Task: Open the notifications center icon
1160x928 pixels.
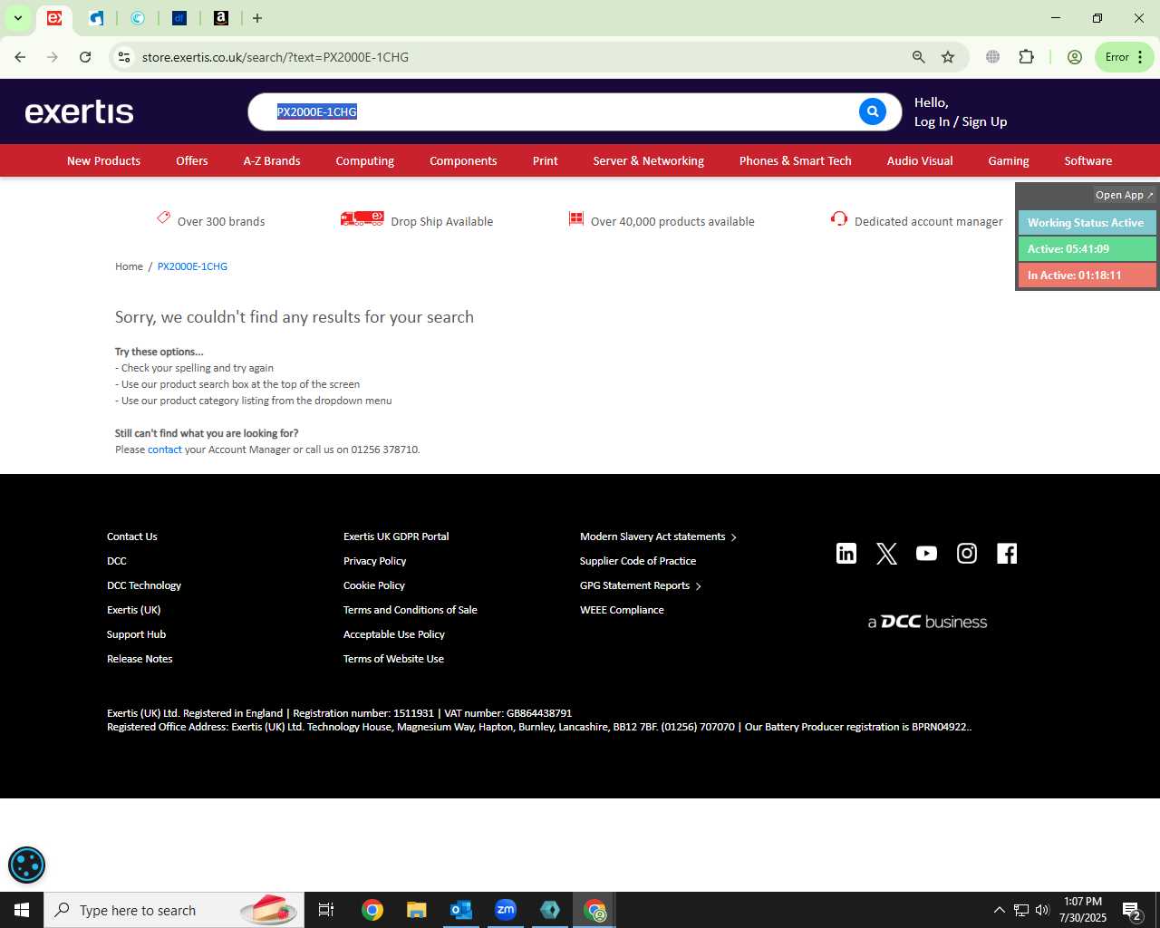Action: [x=1131, y=910]
